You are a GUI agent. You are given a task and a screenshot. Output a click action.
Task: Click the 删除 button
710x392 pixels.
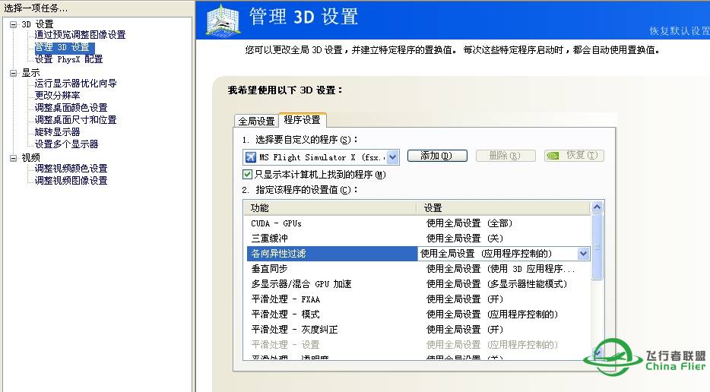click(506, 156)
